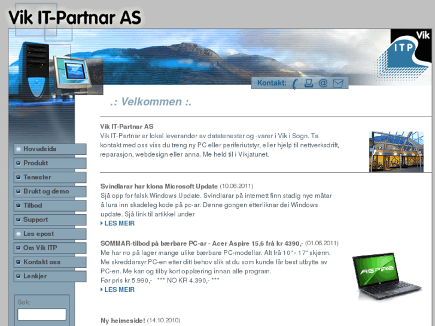This screenshot has width=435, height=326.
Task: Click the date (10.06.2011)
Action: coord(236,186)
